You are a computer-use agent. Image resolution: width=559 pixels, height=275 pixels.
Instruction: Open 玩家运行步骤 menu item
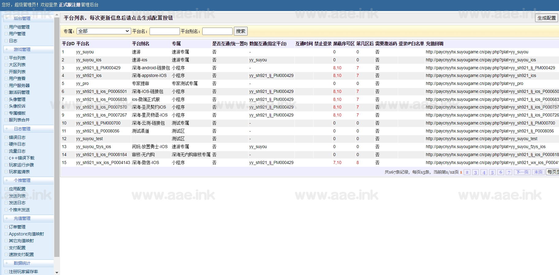point(21,165)
